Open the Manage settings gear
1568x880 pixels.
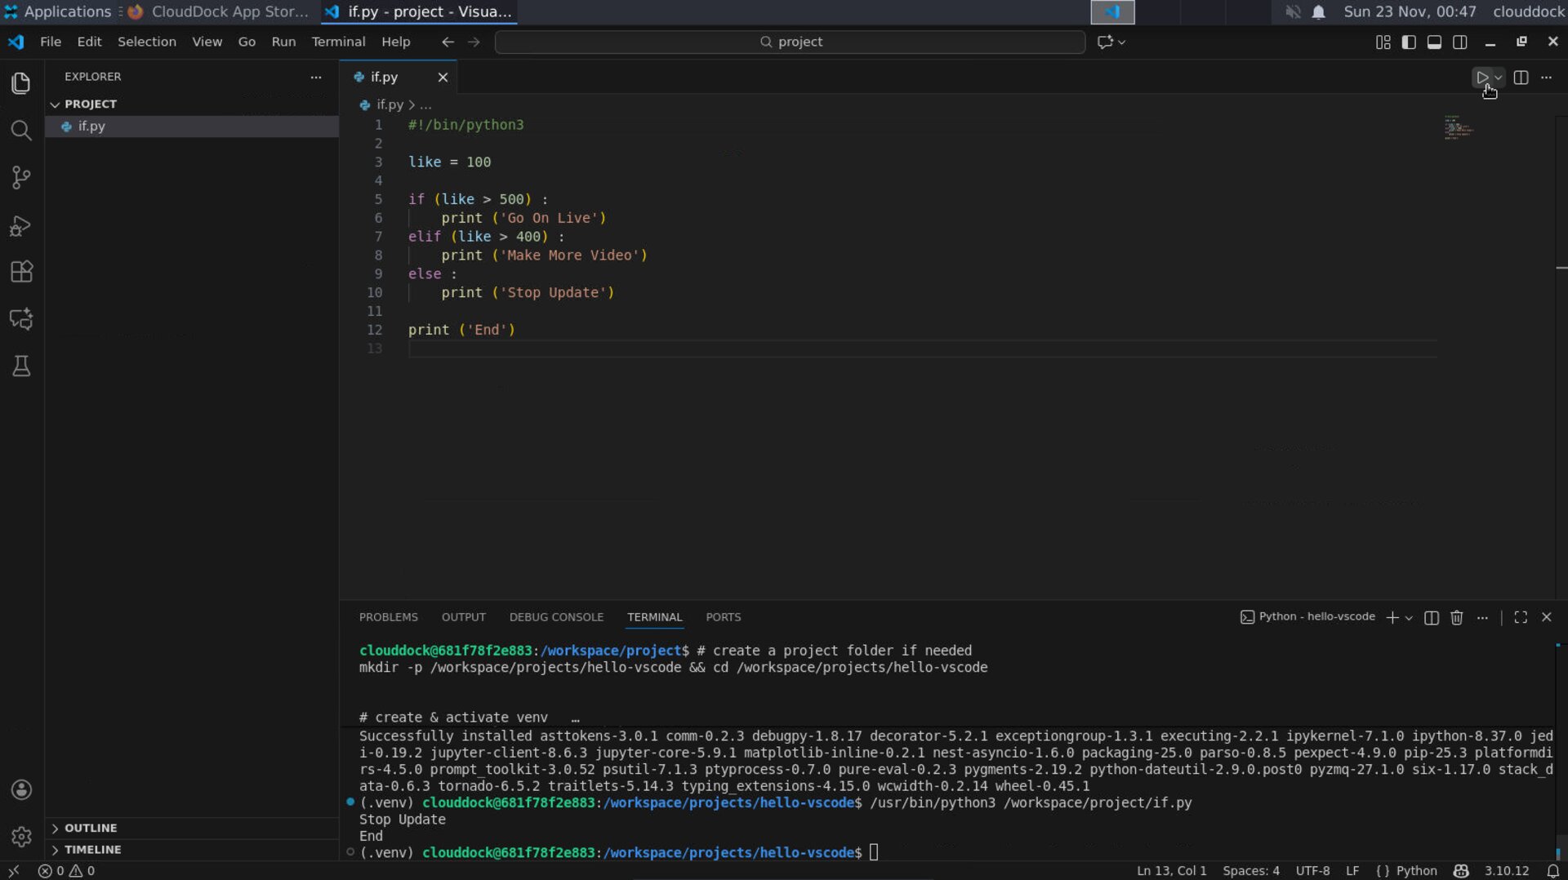pyautogui.click(x=20, y=837)
